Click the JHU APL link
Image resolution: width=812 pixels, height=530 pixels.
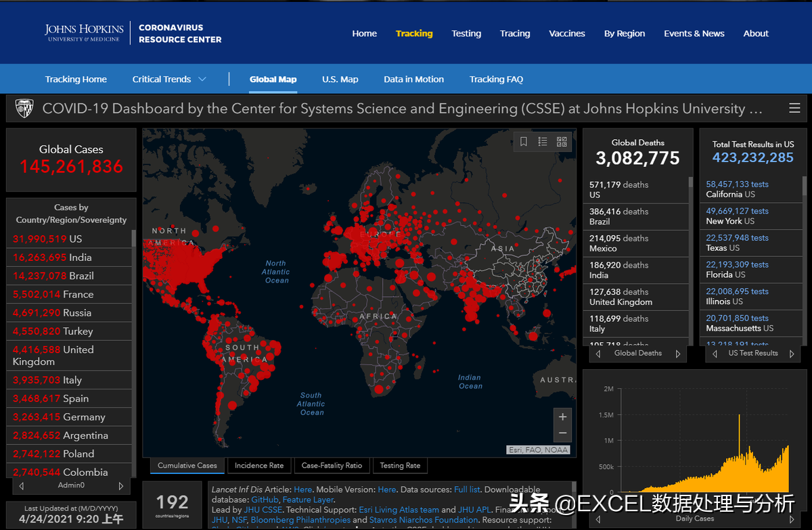(475, 510)
